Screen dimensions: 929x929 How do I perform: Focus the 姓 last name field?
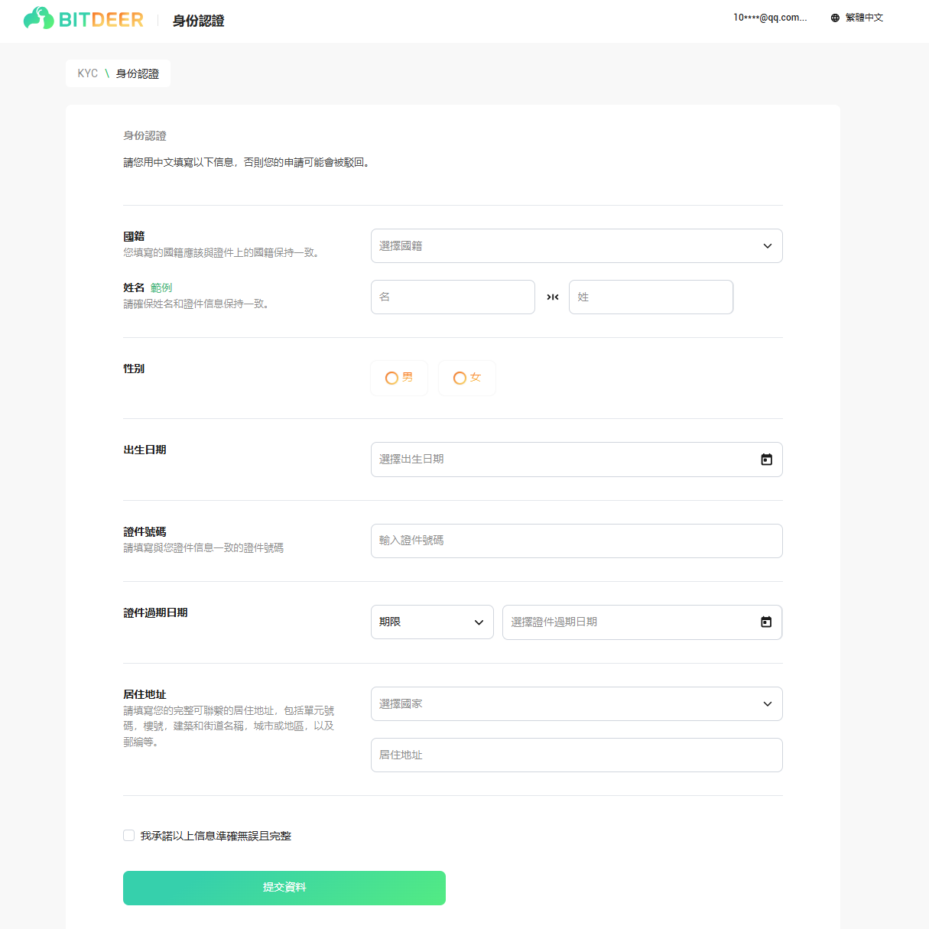coord(651,297)
